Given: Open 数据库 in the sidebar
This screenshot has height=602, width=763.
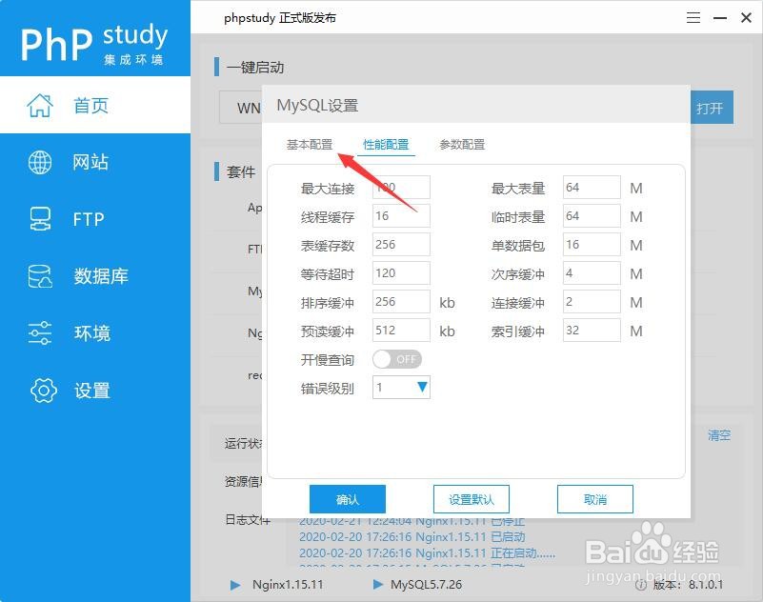Looking at the screenshot, I should (x=95, y=276).
